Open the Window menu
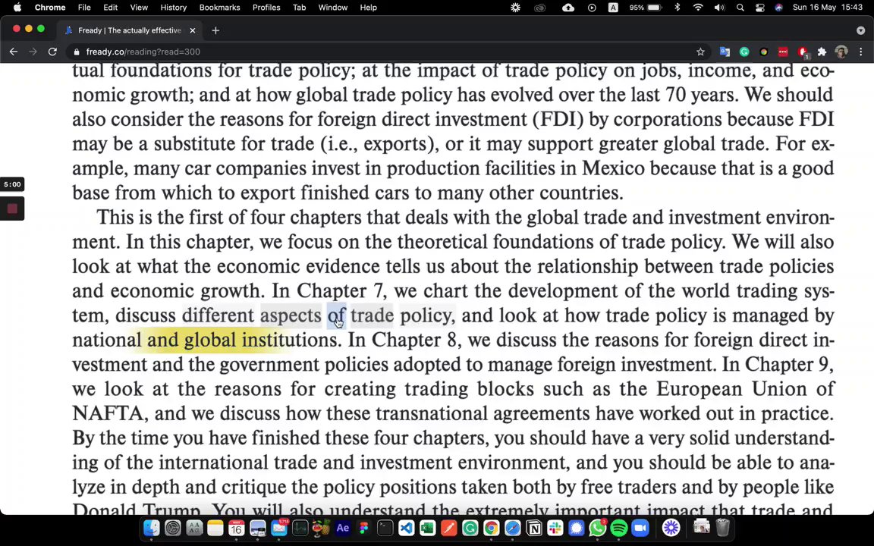This screenshot has height=546, width=874. (333, 8)
